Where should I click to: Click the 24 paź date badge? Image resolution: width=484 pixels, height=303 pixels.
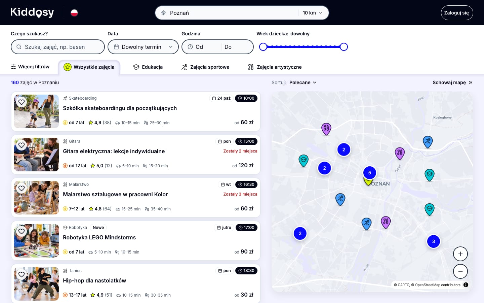click(221, 98)
